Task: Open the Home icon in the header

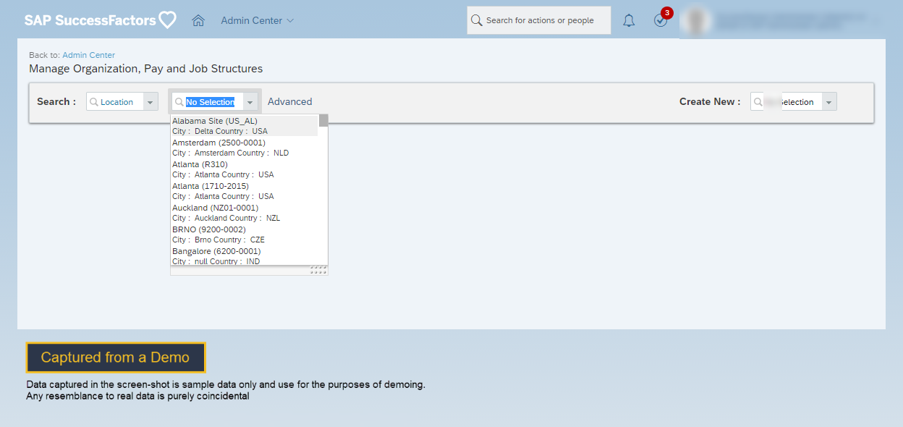Action: [198, 20]
